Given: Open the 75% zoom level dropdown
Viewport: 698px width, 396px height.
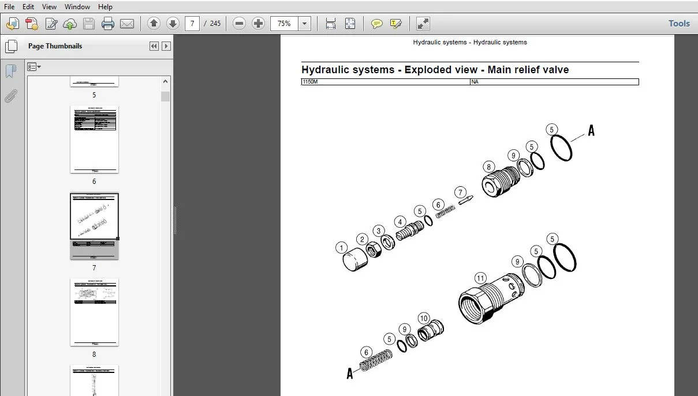Looking at the screenshot, I should [305, 24].
